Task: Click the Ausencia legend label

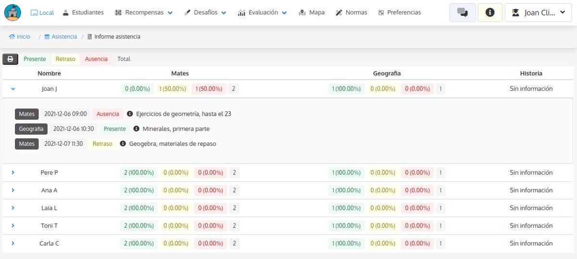Action: (x=96, y=59)
